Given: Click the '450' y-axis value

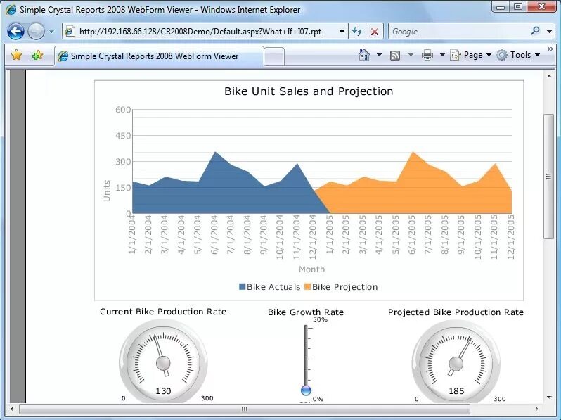Looking at the screenshot, I should (123, 136).
